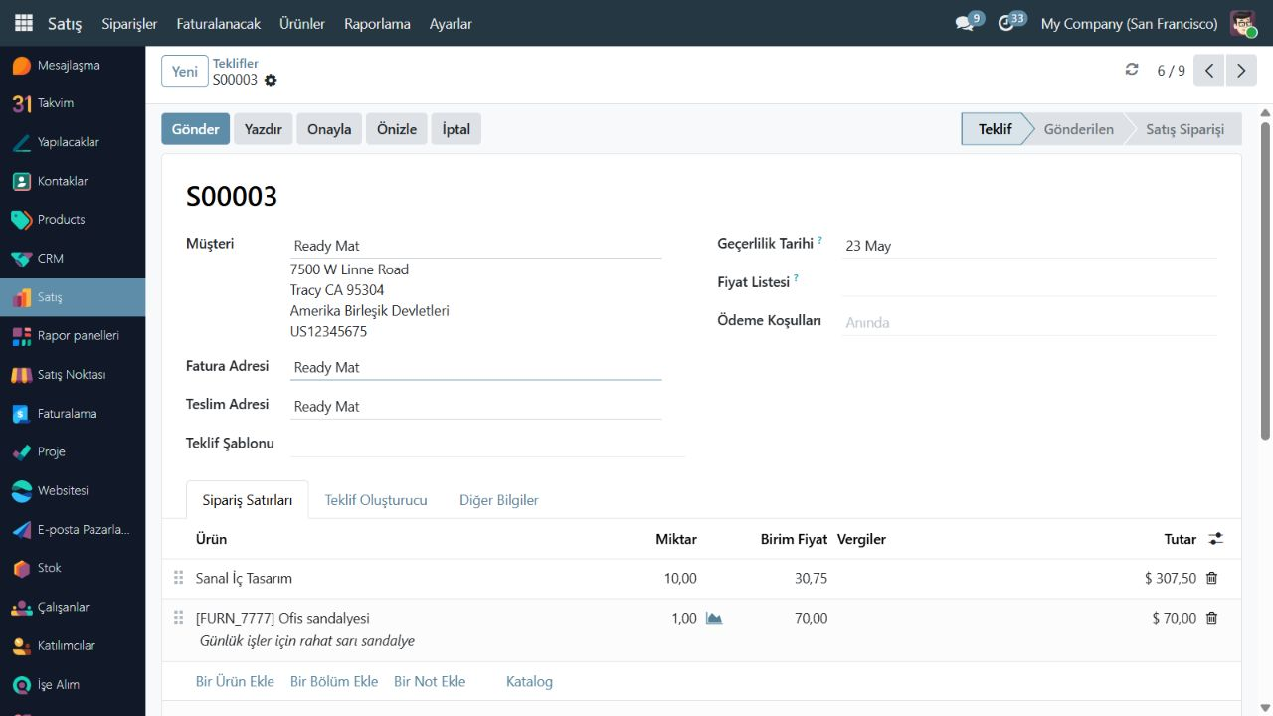The width and height of the screenshot is (1273, 716).
Task: Open Teslim Adresi dropdown field
Action: coord(475,406)
